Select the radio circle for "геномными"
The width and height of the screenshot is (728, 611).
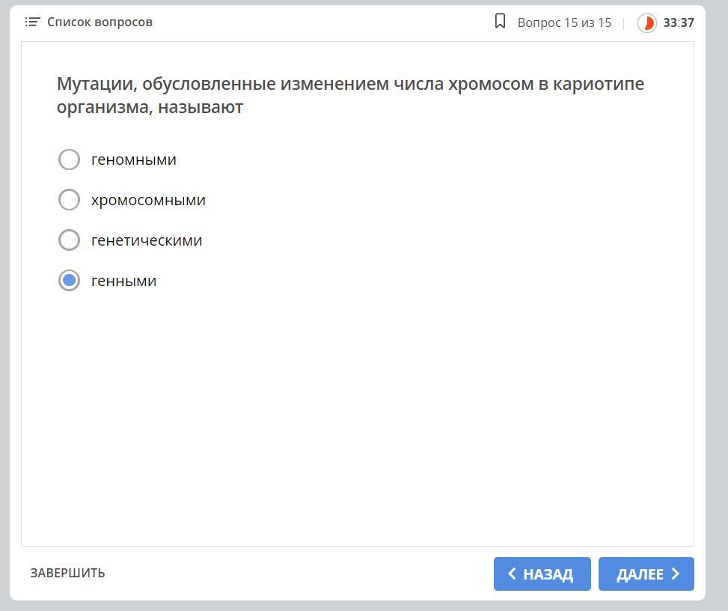point(69,159)
